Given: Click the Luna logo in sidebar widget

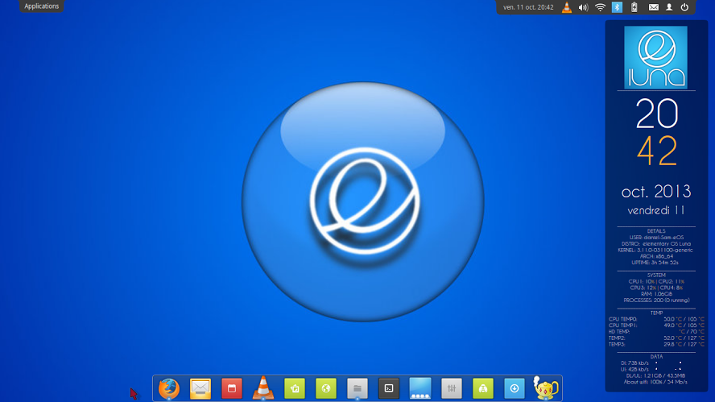Looking at the screenshot, I should (655, 57).
